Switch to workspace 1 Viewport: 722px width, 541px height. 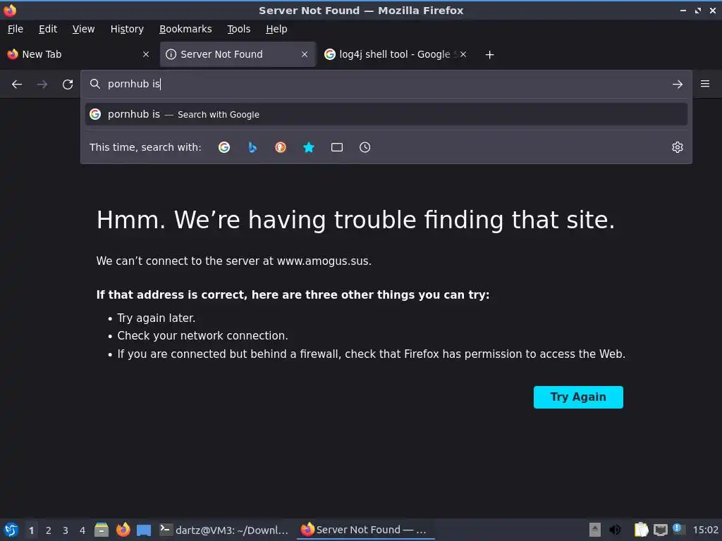pos(31,530)
